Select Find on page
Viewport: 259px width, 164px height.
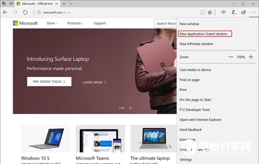(x=190, y=80)
